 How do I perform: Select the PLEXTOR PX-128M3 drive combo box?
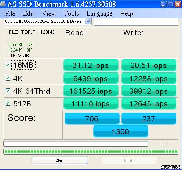(48, 21)
